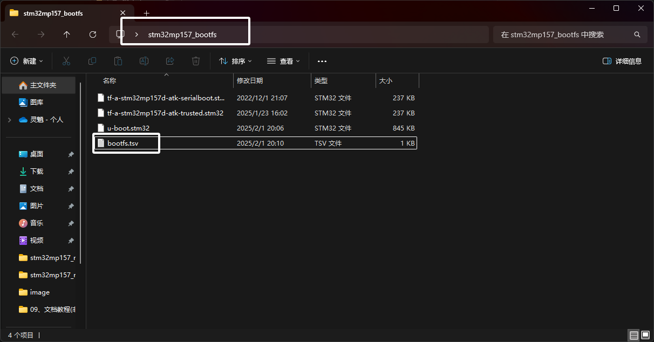
Task: Refresh the current folder view
Action: [93, 35]
